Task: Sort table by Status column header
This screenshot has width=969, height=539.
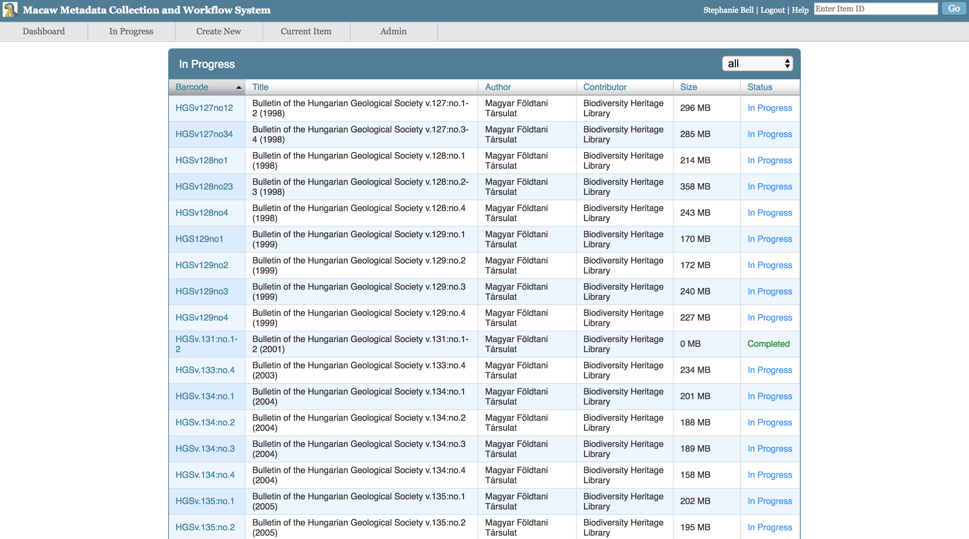Action: 759,87
